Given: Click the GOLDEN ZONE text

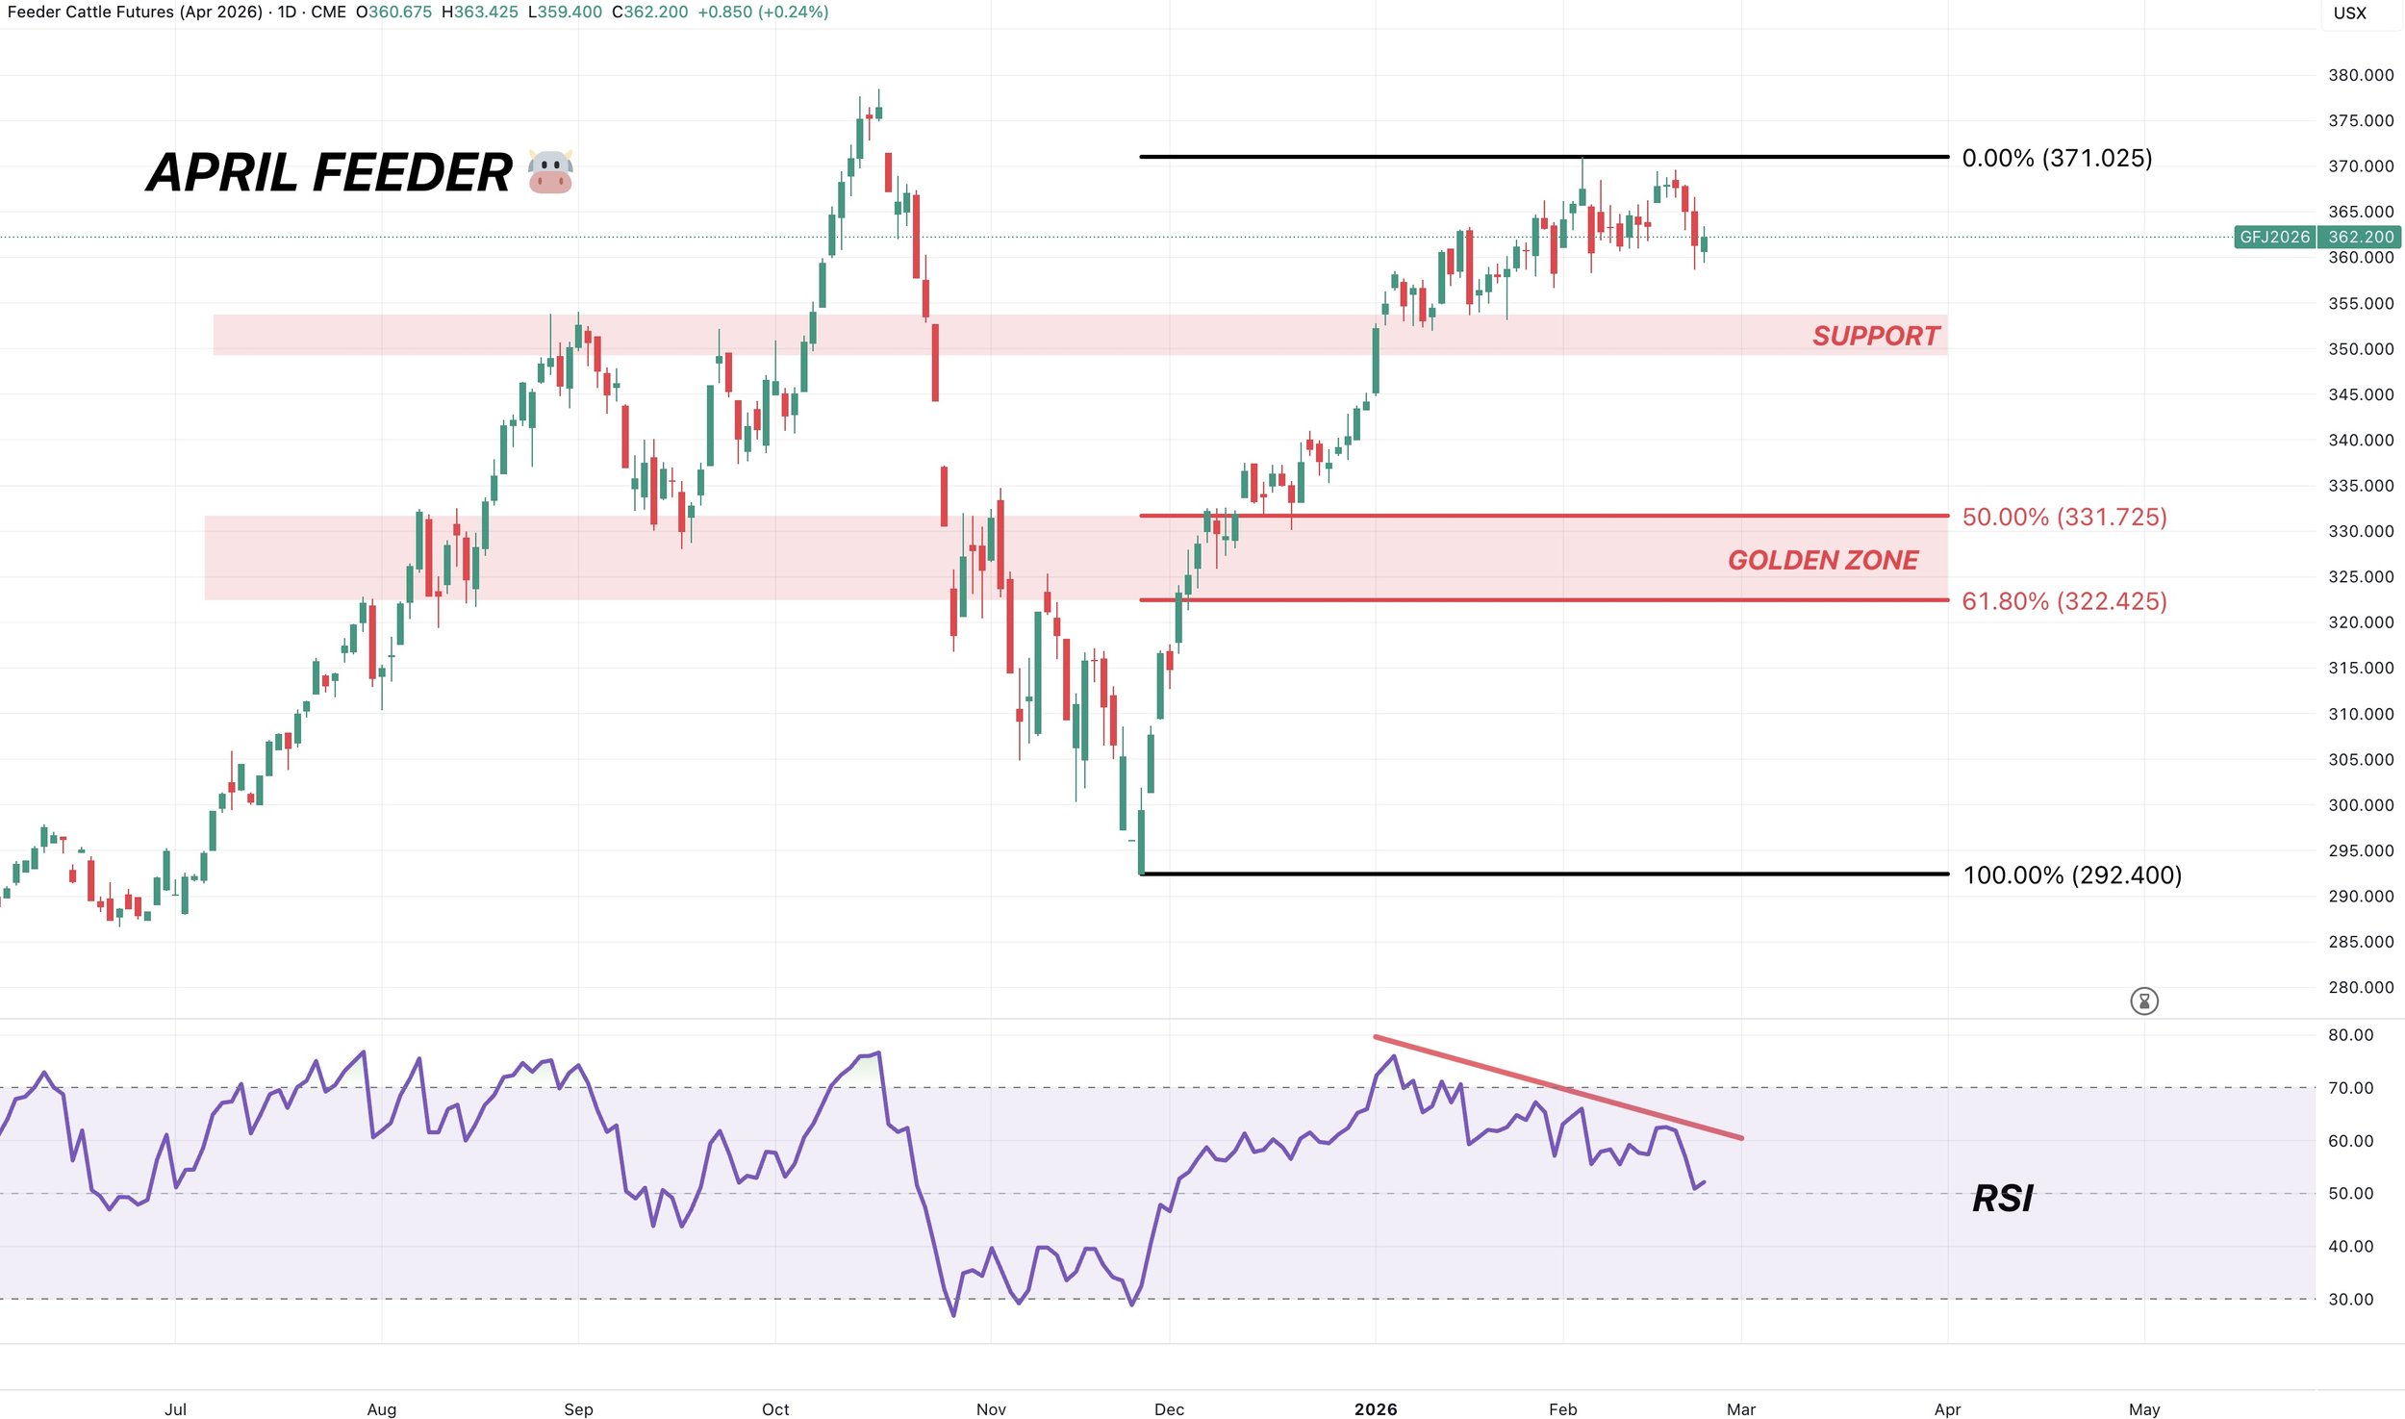Looking at the screenshot, I should coord(1822,560).
